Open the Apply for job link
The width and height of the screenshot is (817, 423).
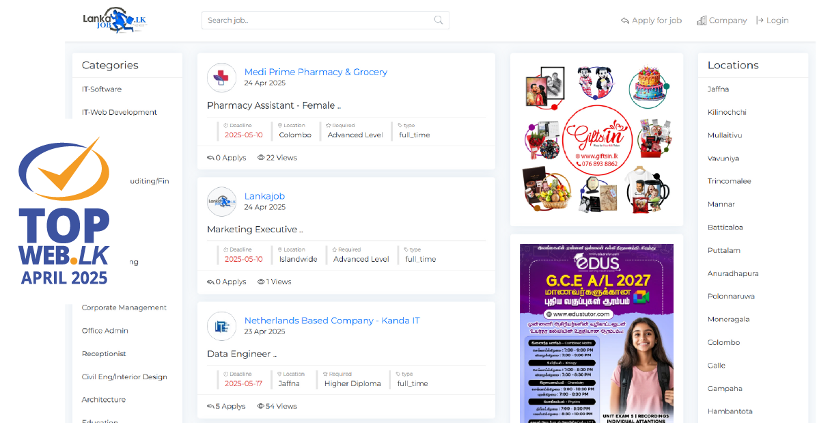coord(651,21)
